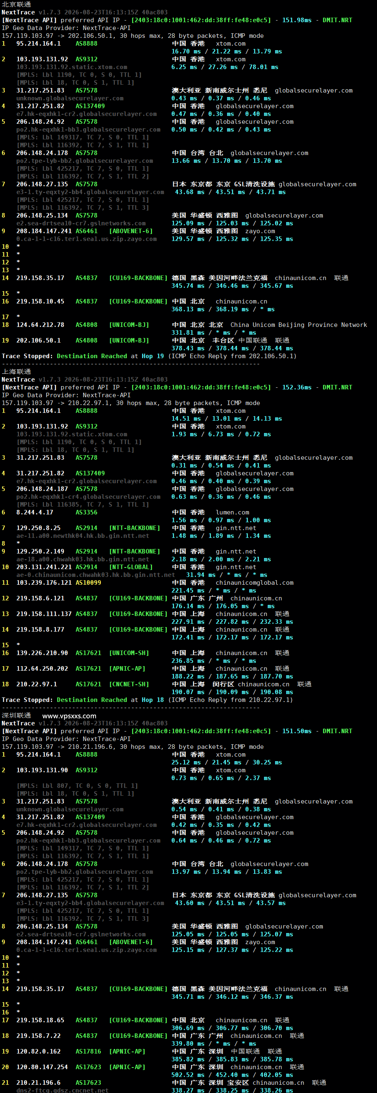
Task: Select IP address 219.158.111.137
Action: click(x=44, y=614)
